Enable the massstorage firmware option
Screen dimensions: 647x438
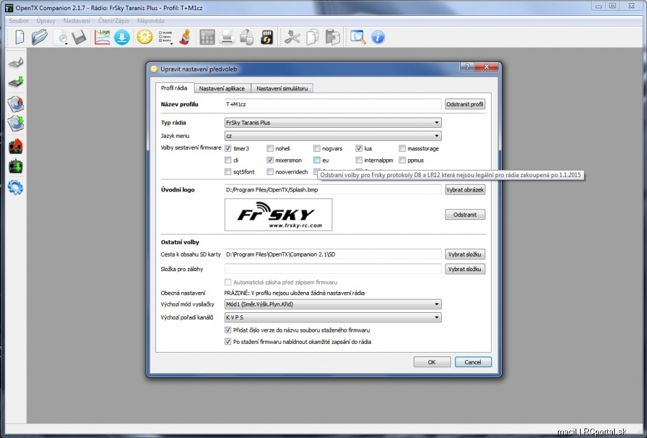[x=402, y=148]
